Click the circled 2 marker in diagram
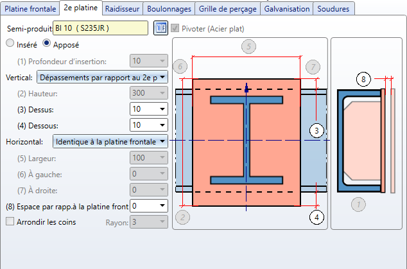The height and width of the screenshot is (269, 407). [182, 217]
